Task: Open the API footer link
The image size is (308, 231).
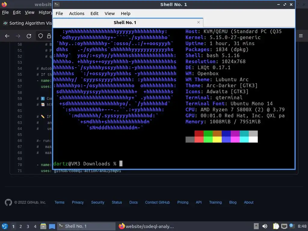Action: coord(199,202)
